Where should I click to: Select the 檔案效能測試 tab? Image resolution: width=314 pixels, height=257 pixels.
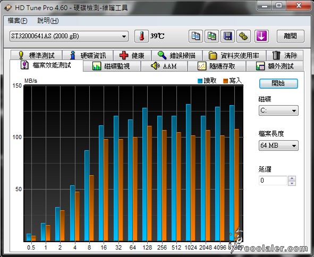pos(46,65)
